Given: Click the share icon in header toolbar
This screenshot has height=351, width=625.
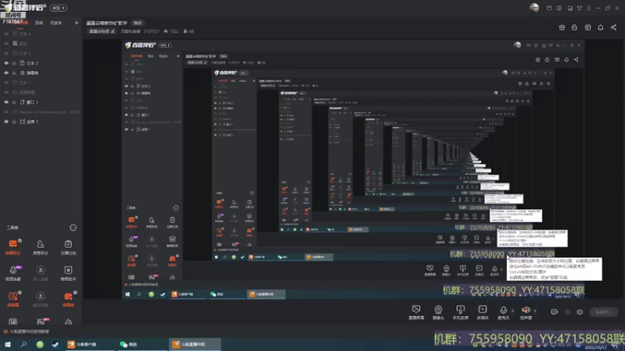Looking at the screenshot, I should tap(613, 27).
